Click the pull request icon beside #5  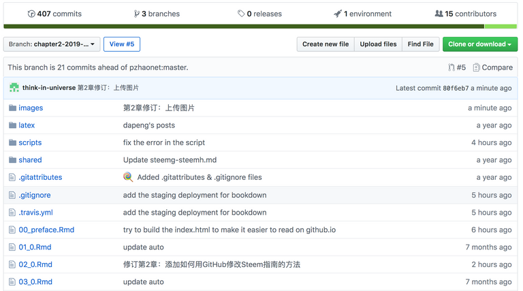451,67
